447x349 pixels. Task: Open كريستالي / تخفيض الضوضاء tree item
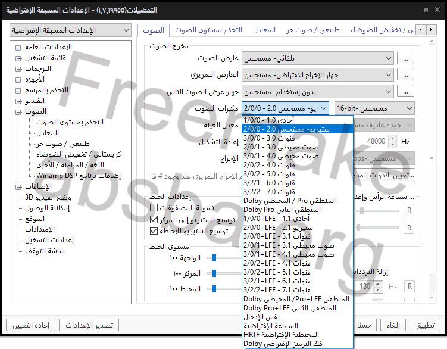tap(79, 154)
